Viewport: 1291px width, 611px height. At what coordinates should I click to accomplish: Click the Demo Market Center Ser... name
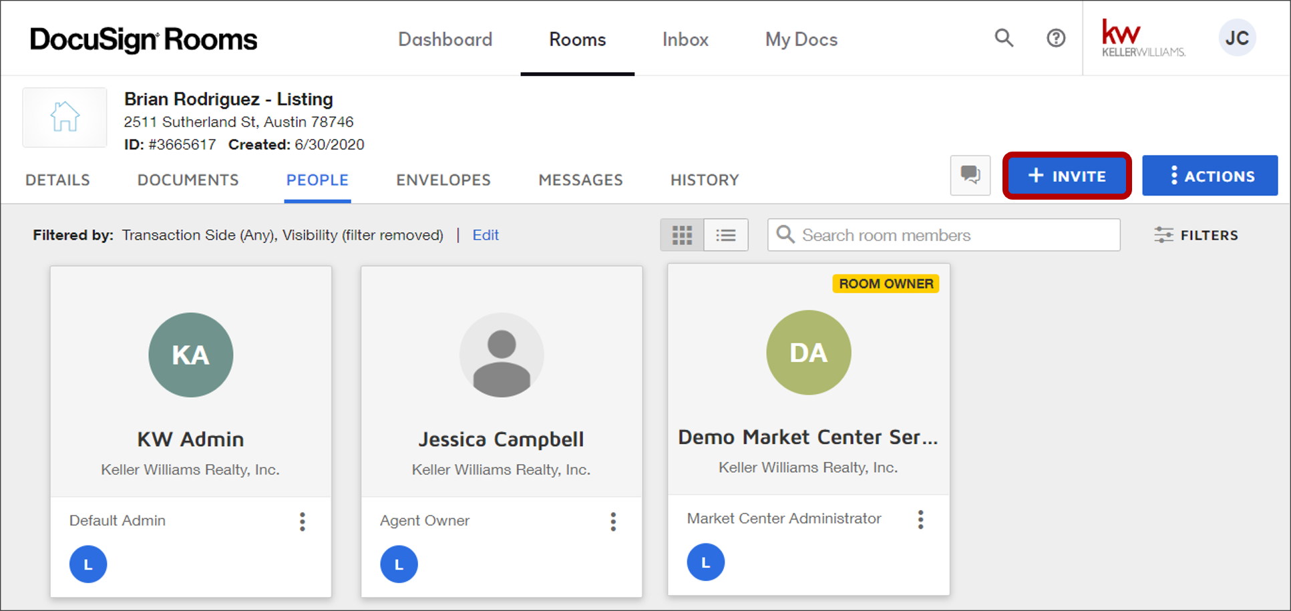coord(808,437)
